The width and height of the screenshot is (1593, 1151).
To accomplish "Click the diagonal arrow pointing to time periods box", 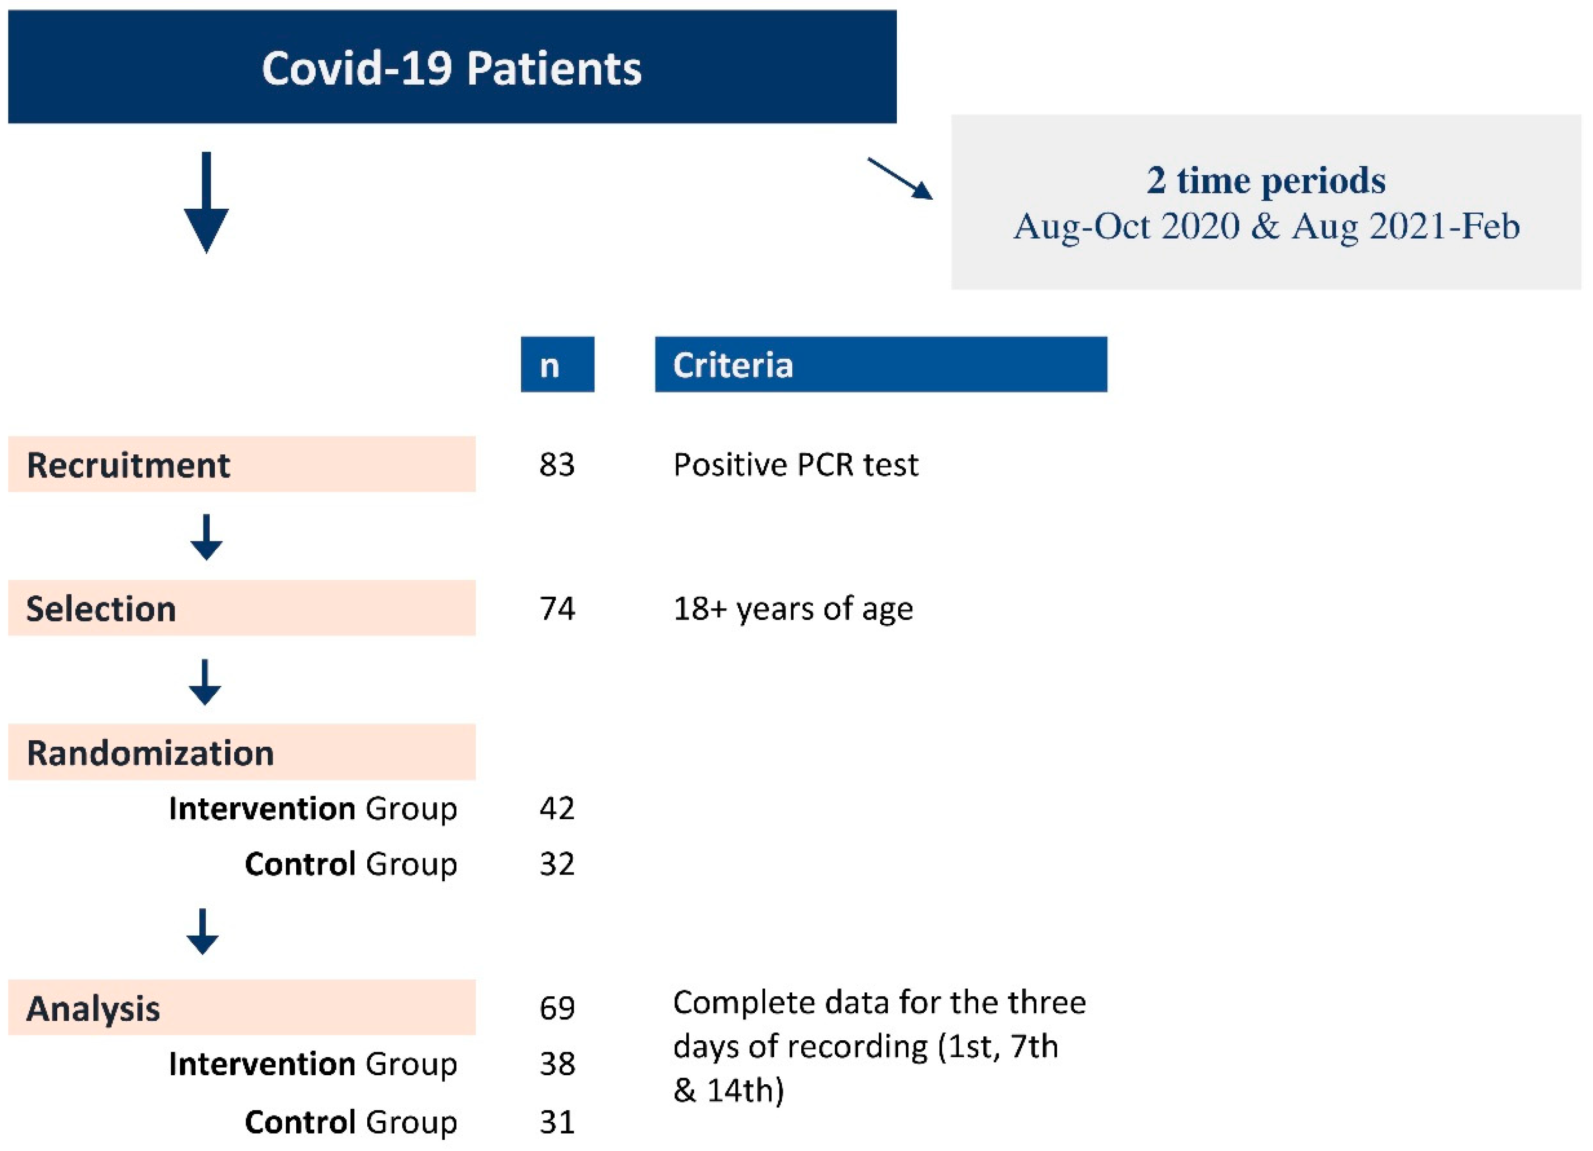I will pos(900,178).
